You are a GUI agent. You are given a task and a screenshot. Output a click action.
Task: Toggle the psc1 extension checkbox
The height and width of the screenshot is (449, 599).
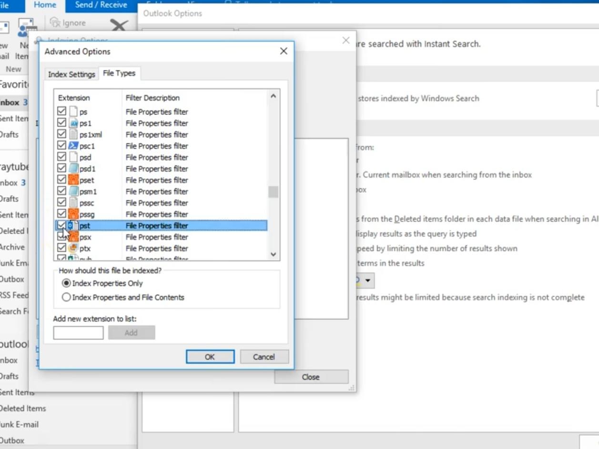click(61, 146)
